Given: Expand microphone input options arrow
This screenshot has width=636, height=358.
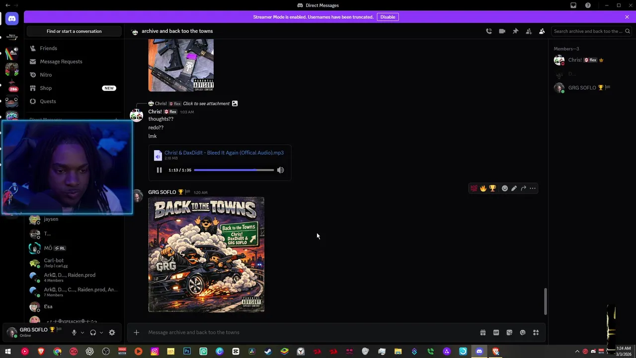Looking at the screenshot, I should click(x=82, y=333).
